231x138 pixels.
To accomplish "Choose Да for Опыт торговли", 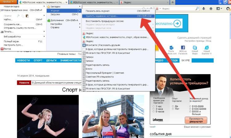I will tap(173, 106).
